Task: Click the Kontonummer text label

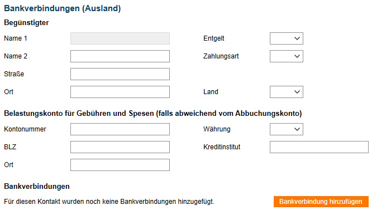Action: [25, 129]
